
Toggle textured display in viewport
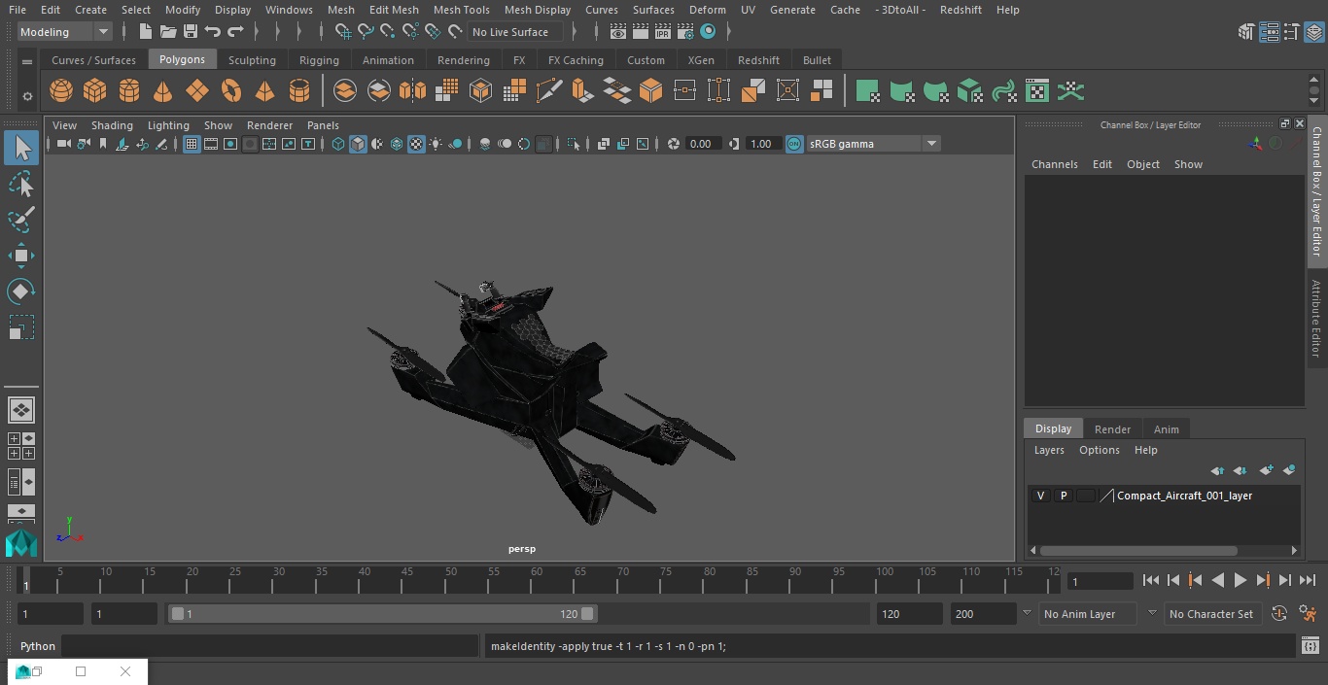(416, 144)
